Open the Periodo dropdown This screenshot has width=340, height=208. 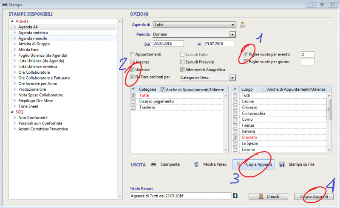coord(232,34)
